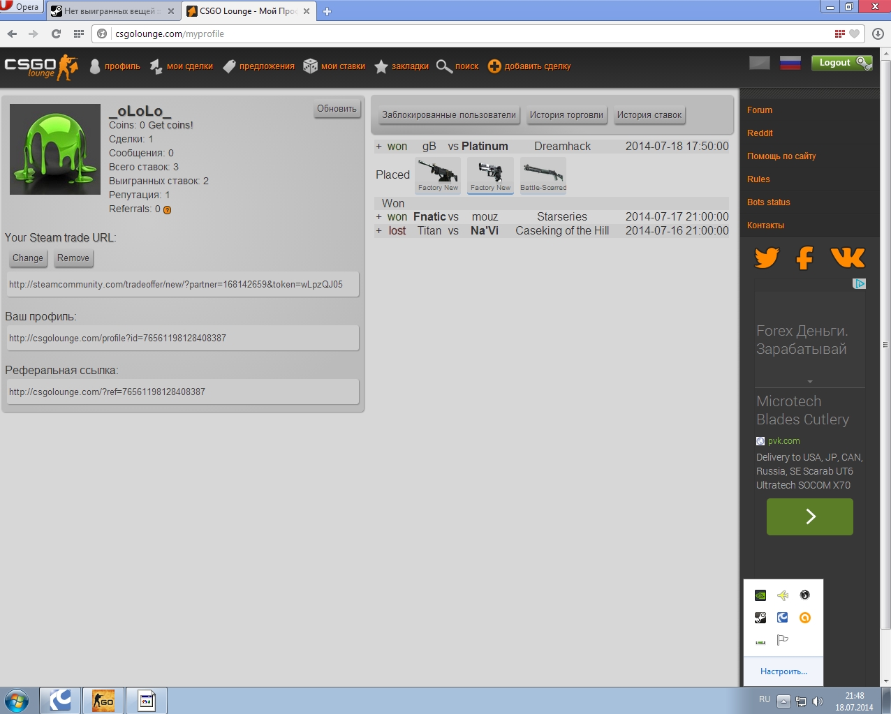Reload the page with the refresh icon
Screen dimensions: 891x714
(56, 34)
